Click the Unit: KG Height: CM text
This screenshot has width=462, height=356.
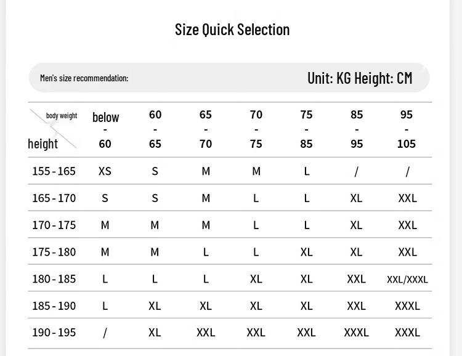360,78
